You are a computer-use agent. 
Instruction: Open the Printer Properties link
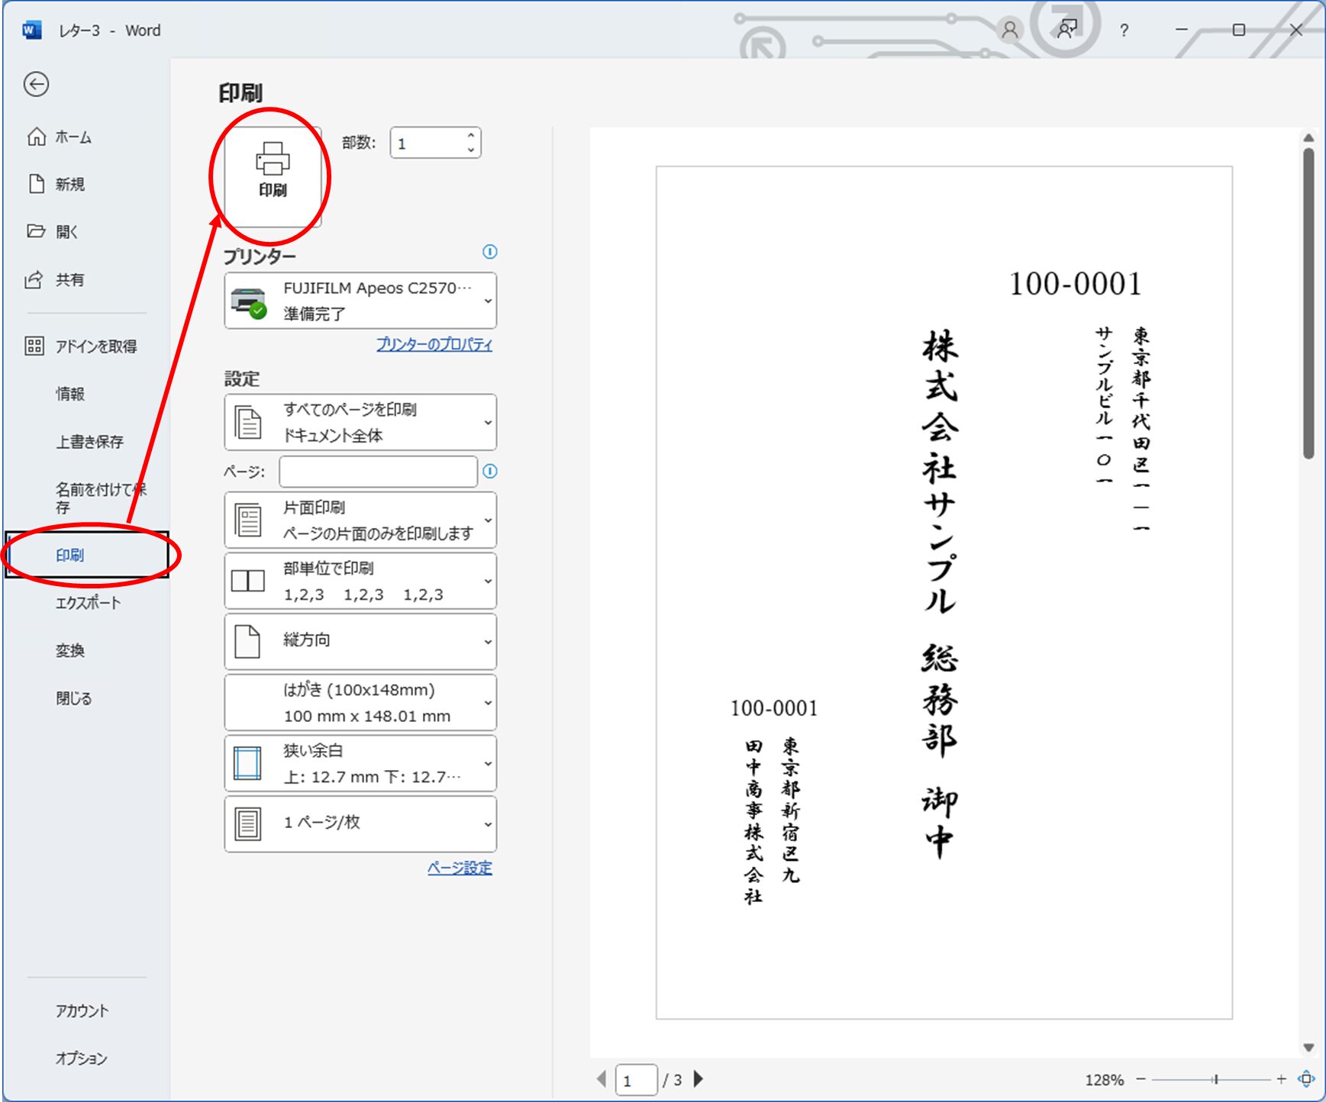(x=434, y=344)
